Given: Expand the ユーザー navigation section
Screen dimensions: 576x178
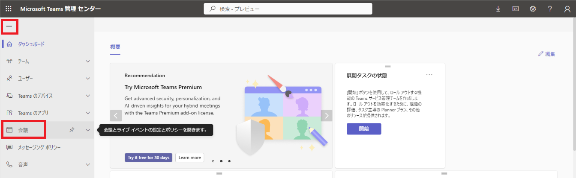Looking at the screenshot, I should [88, 79].
